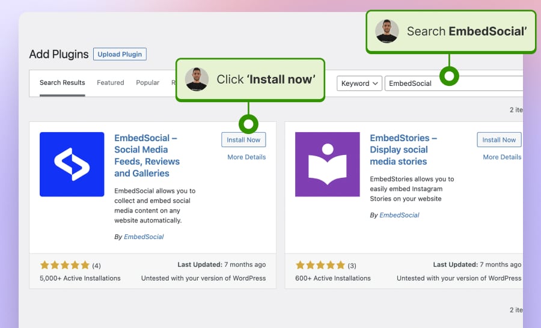Image resolution: width=541 pixels, height=328 pixels.
Task: Click Untested with WordPress text in EmbedSocial card
Action: [x=204, y=278]
